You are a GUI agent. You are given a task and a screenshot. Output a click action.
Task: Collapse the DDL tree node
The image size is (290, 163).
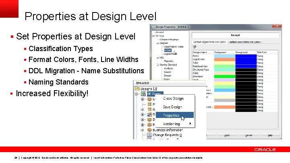(157, 58)
